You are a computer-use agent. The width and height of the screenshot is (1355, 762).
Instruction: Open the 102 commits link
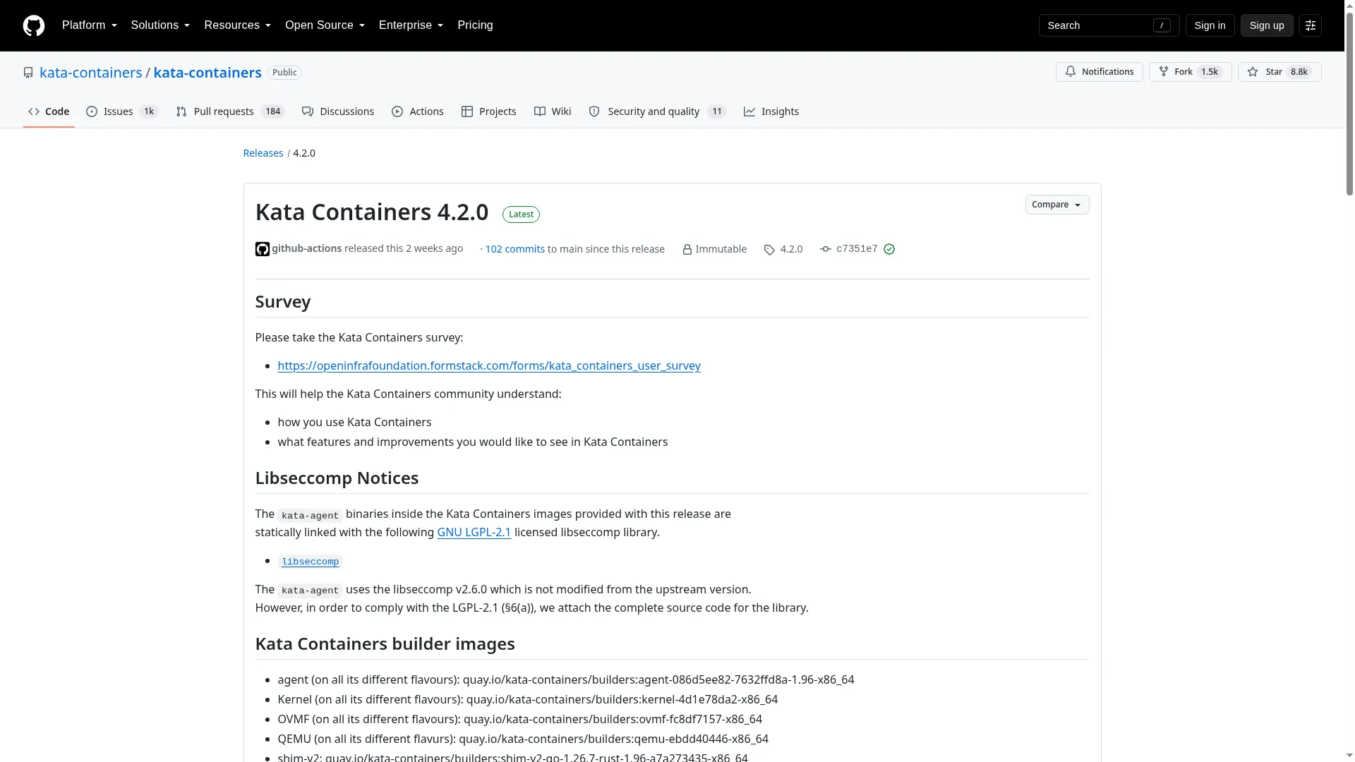point(514,249)
